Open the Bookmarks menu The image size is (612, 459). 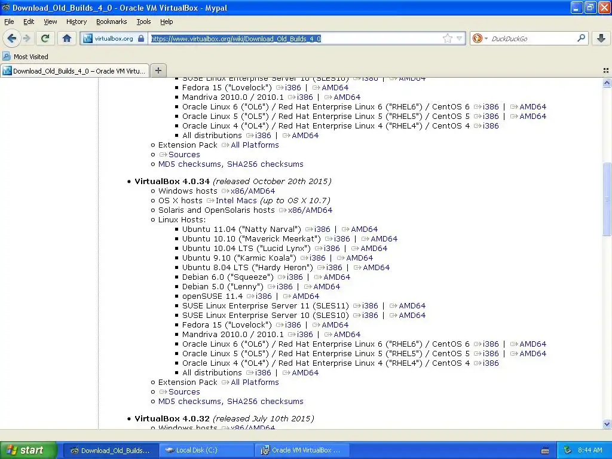[111, 22]
